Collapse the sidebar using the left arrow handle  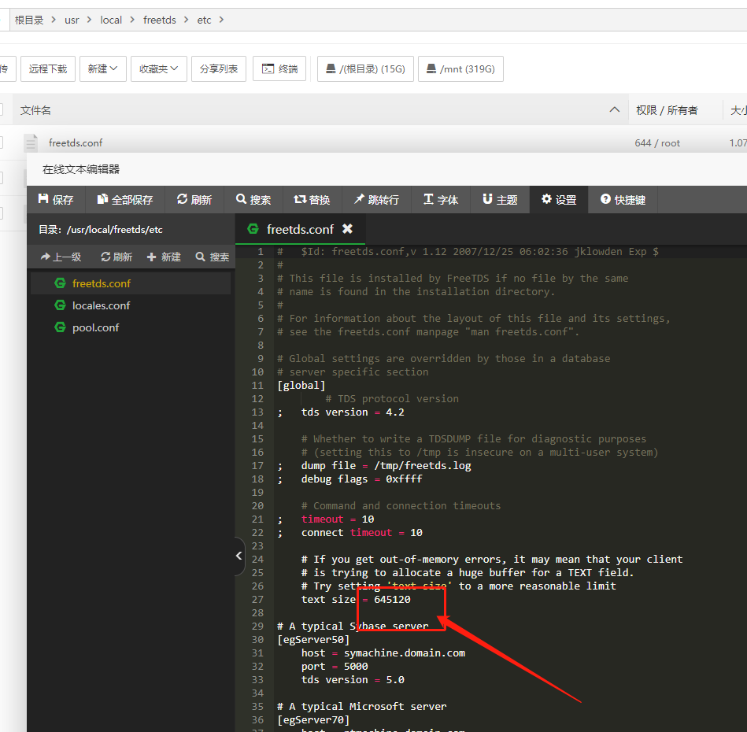[x=239, y=556]
